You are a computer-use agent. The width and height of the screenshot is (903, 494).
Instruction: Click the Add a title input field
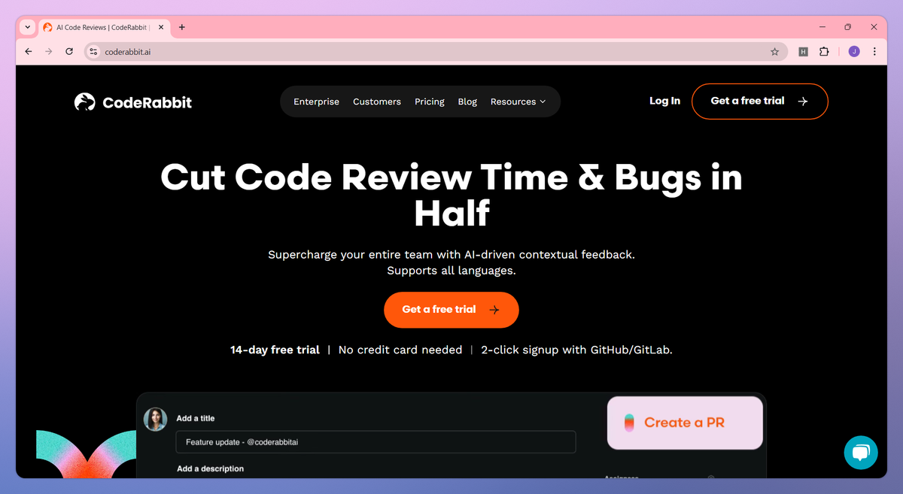point(375,442)
